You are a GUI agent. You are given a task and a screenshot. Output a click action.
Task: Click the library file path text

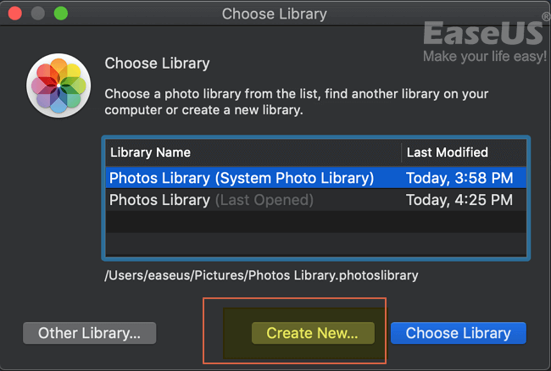click(260, 275)
